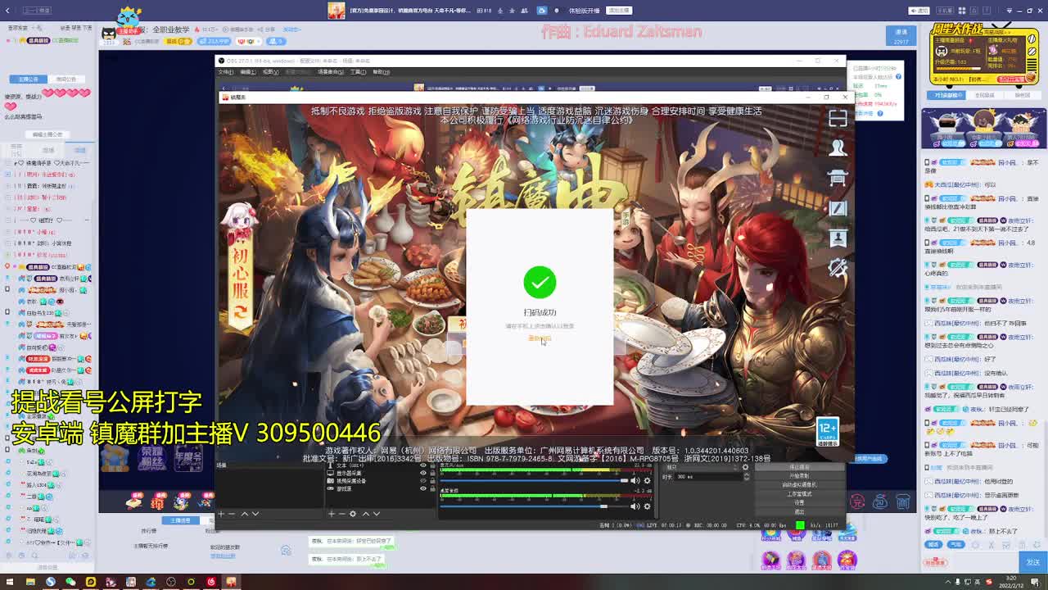Open OBS 编辑(E) menu
1048x590 pixels.
[248, 72]
